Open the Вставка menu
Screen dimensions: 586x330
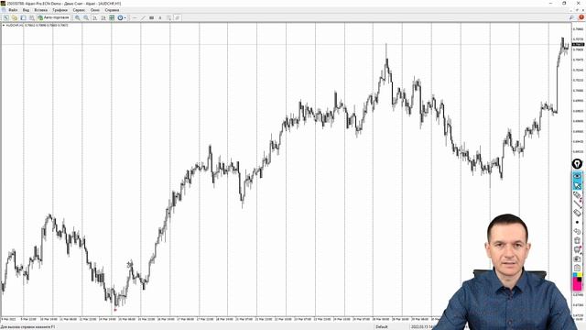tap(40, 10)
